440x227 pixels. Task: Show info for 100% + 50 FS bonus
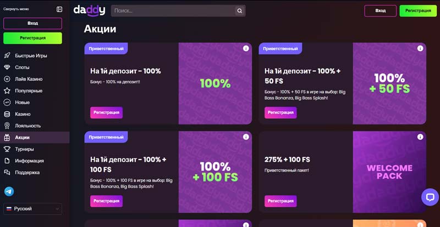[420, 49]
